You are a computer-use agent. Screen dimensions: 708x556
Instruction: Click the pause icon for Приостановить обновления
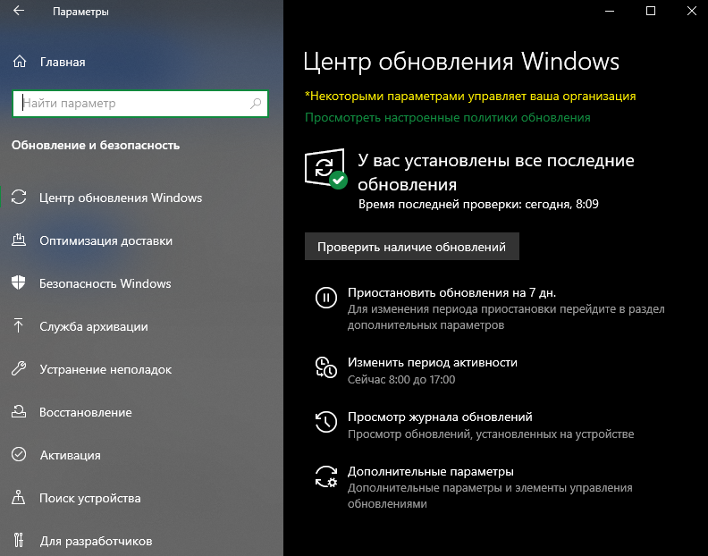326,298
